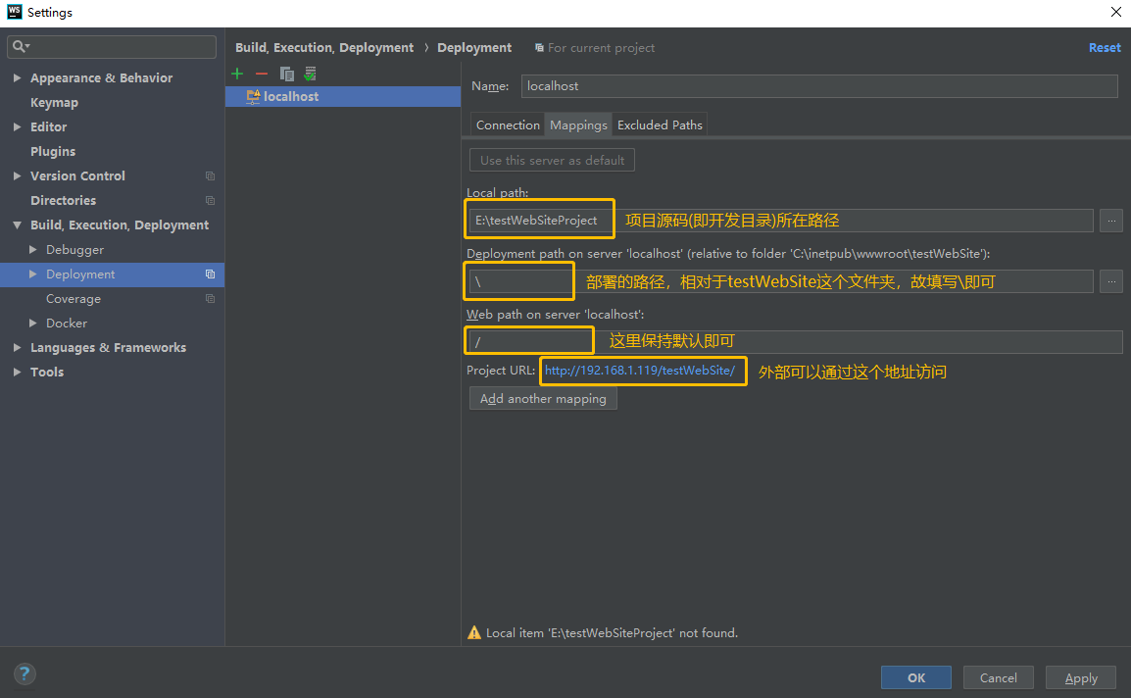Open Keymap settings page
The height and width of the screenshot is (698, 1131).
pos(54,103)
